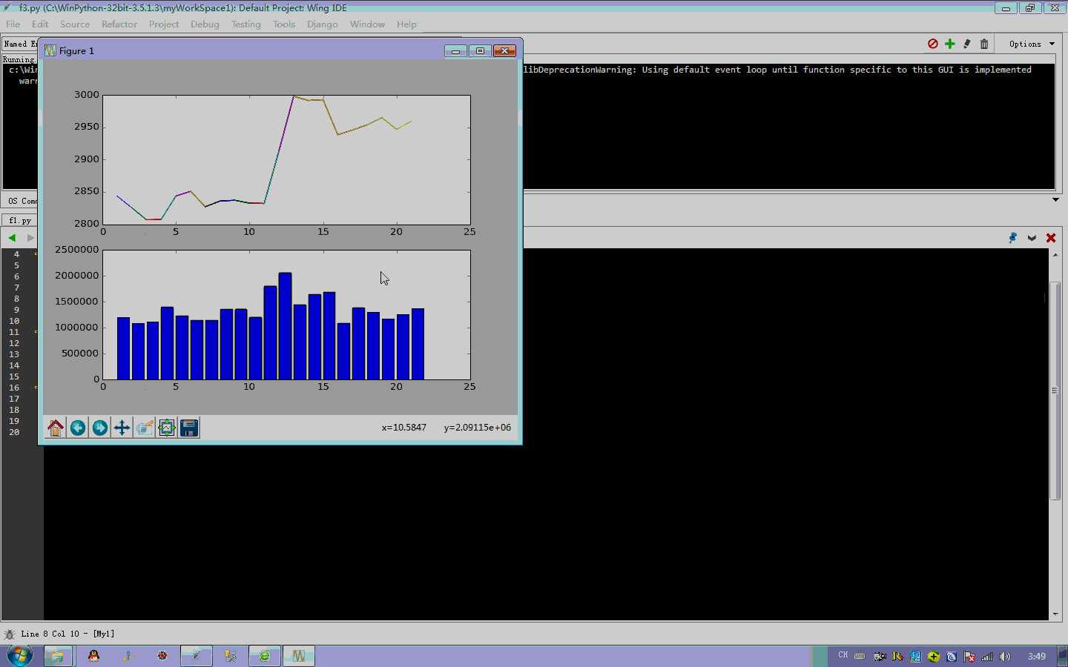The image size is (1068, 667).
Task: Open the Testing menu
Action: coord(245,24)
